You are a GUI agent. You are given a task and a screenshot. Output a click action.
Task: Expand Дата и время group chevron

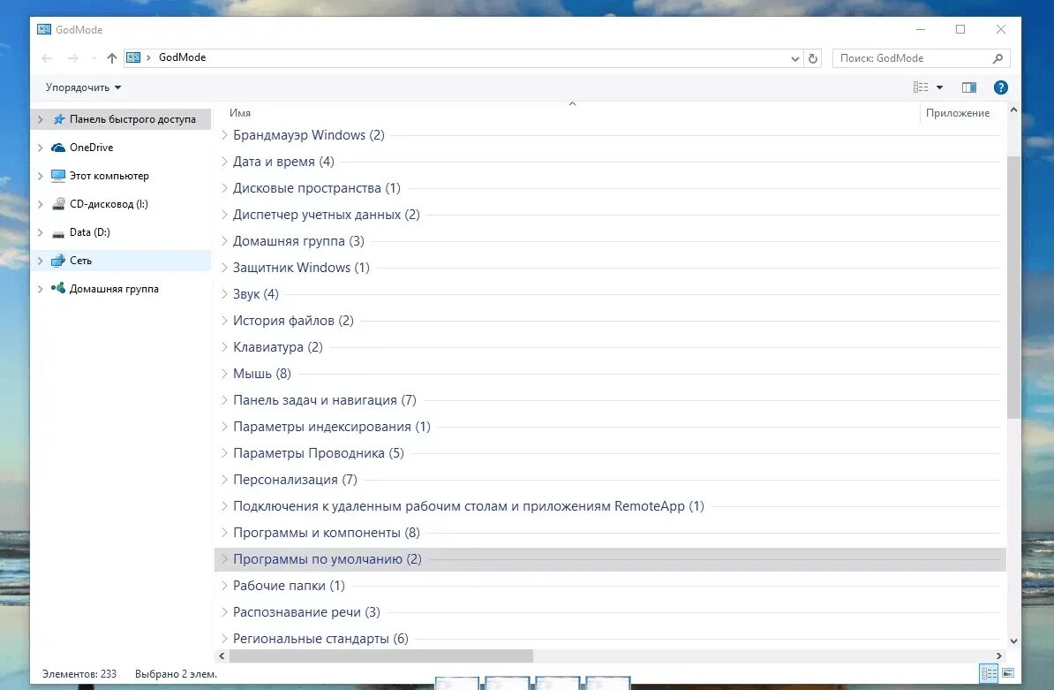click(224, 162)
